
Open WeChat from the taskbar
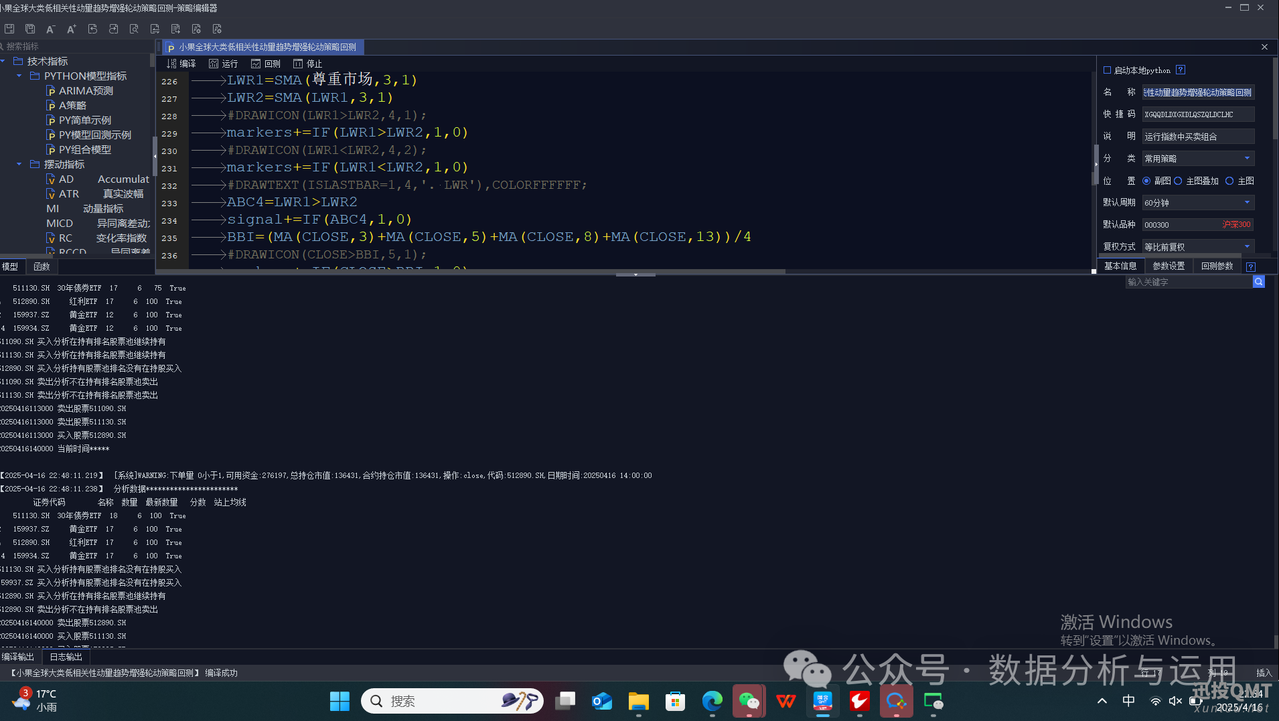click(749, 701)
